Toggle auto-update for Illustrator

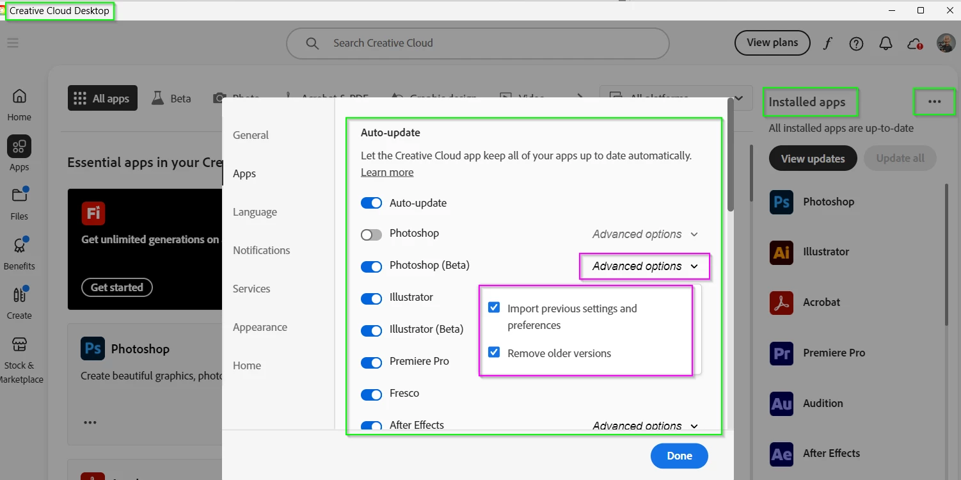click(371, 298)
